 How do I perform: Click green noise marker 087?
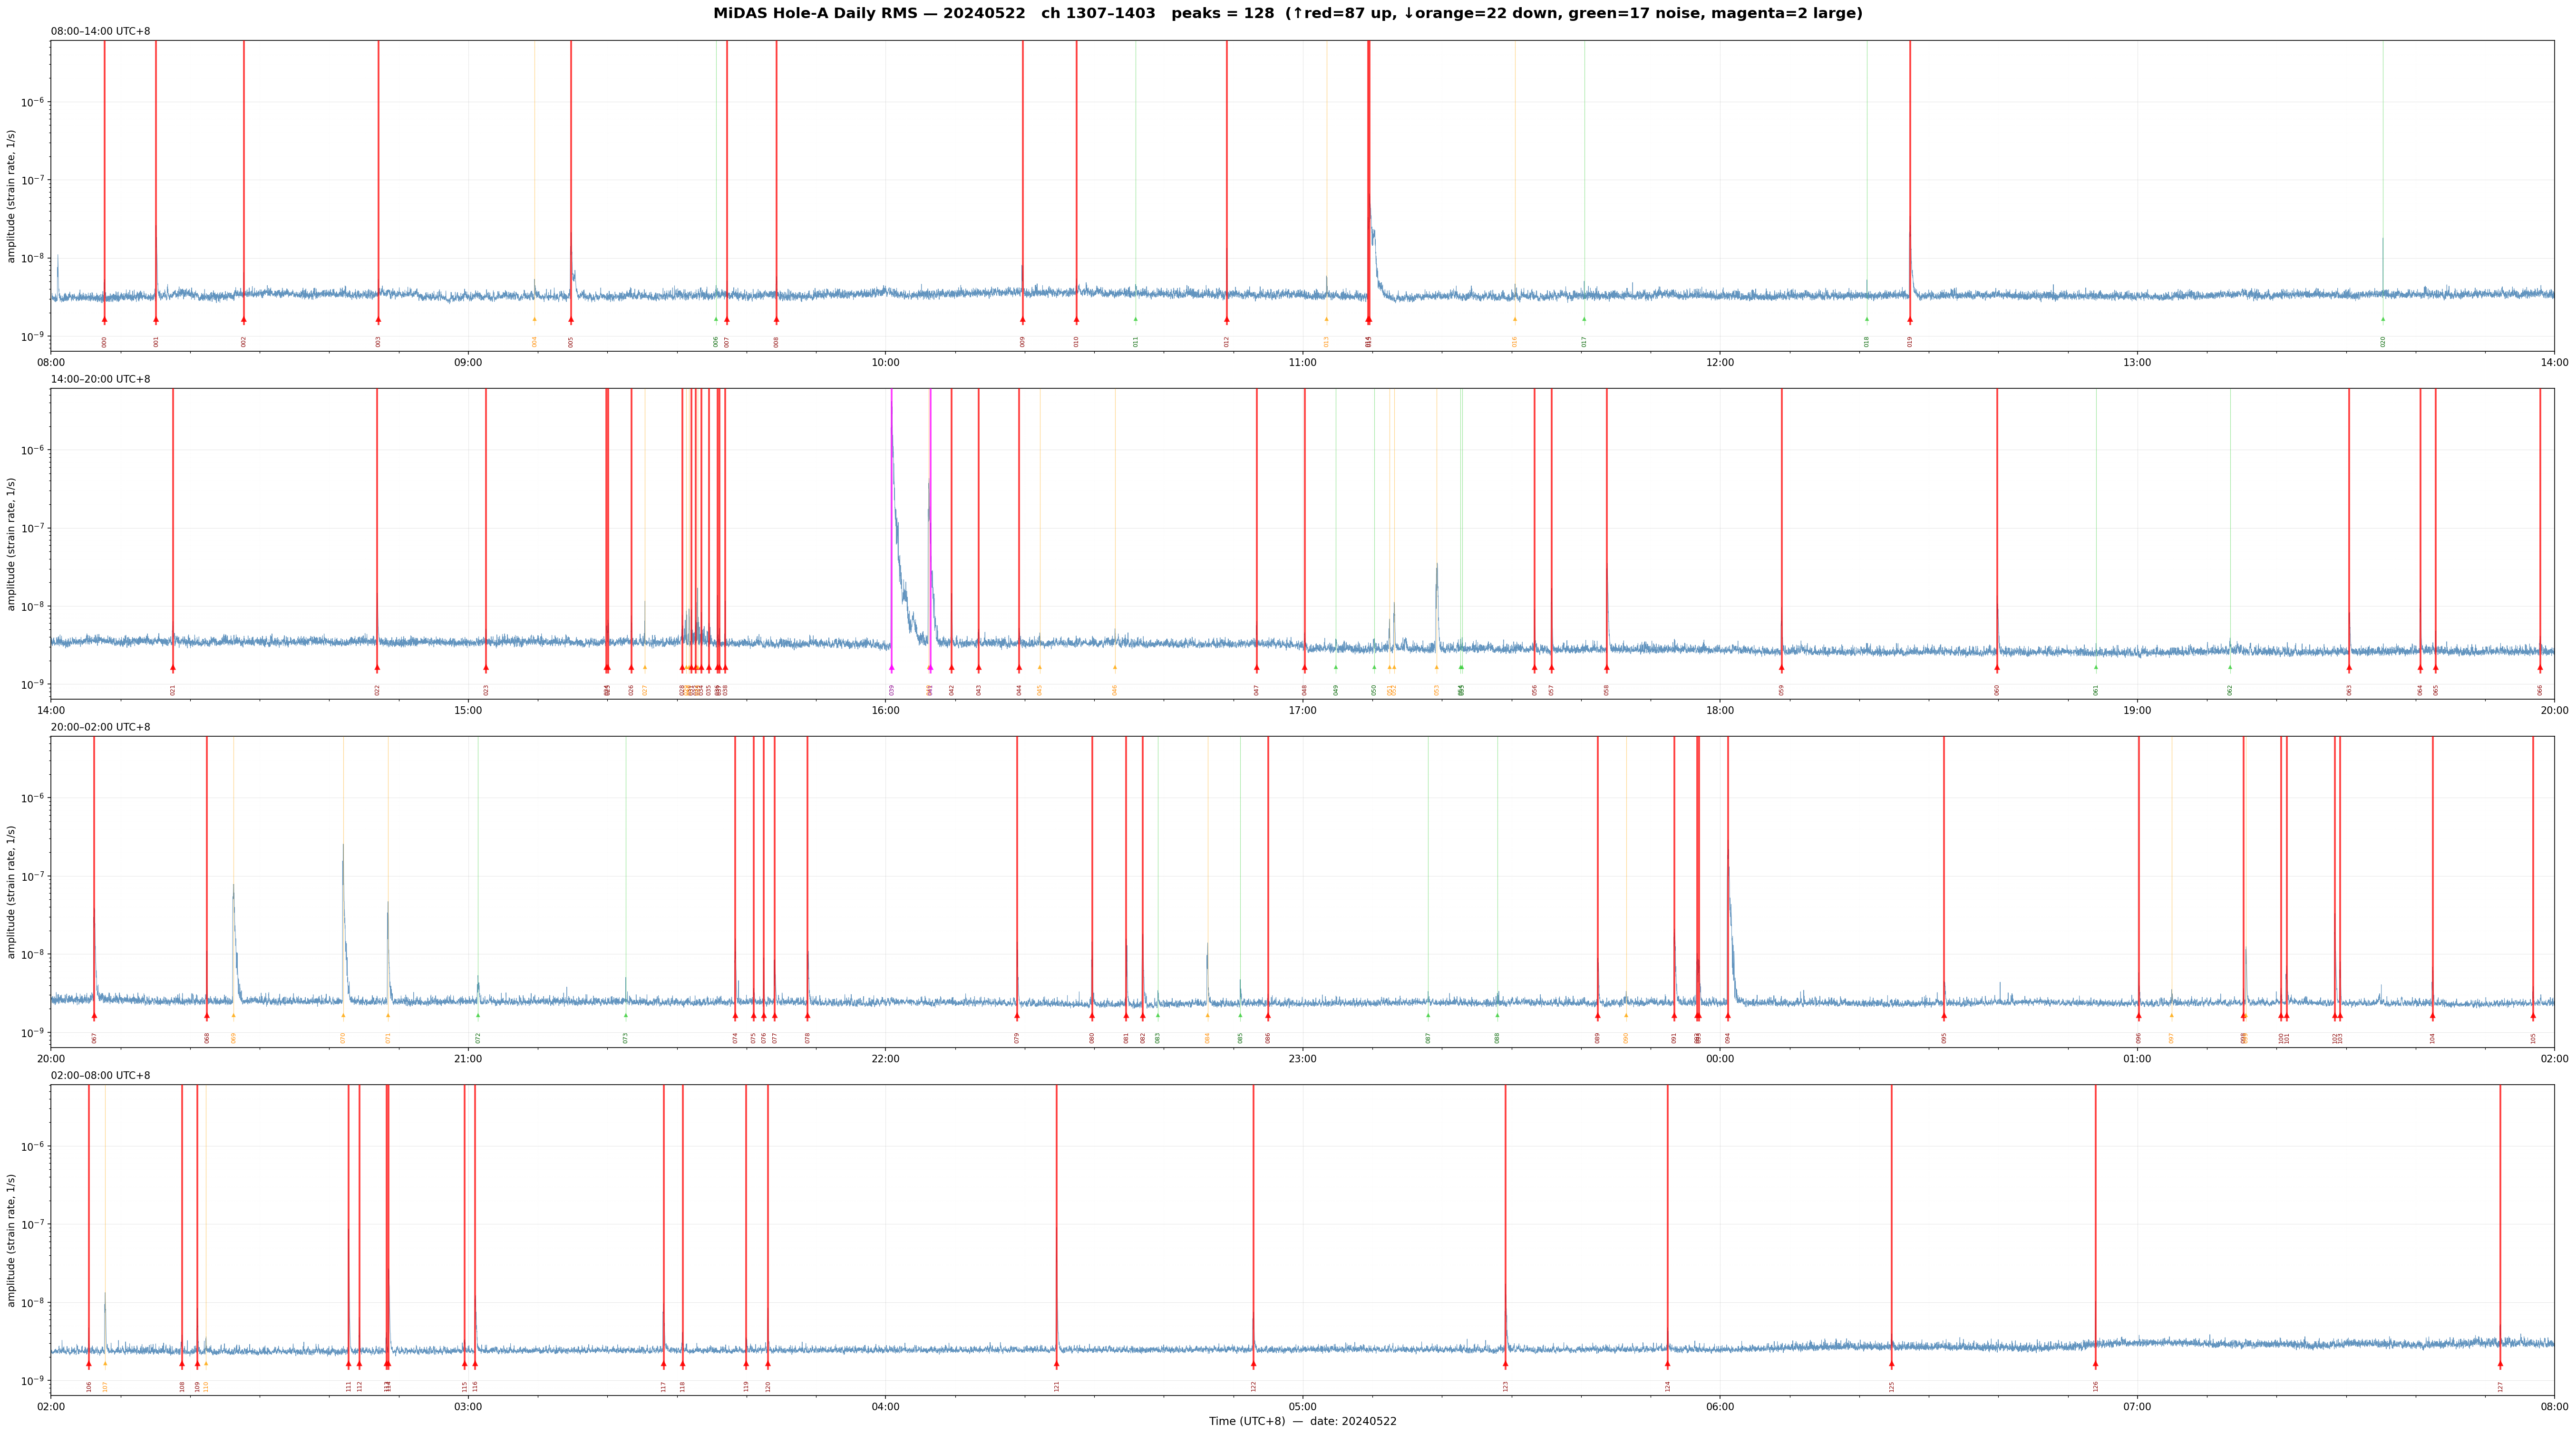[1428, 1016]
